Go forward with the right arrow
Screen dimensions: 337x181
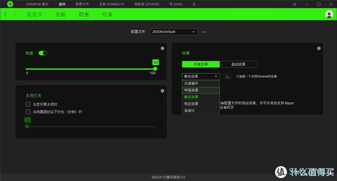click(x=15, y=14)
